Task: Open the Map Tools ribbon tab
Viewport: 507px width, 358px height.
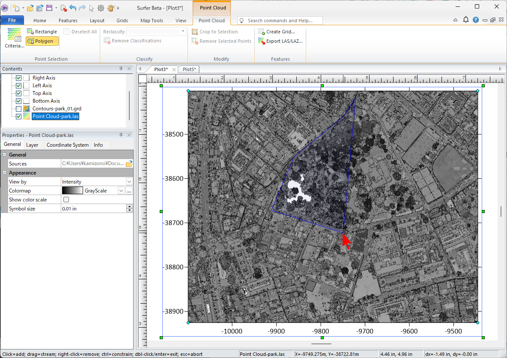Action: [152, 21]
